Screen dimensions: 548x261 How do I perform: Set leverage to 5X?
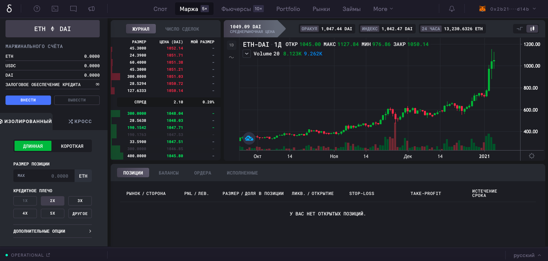pos(53,213)
